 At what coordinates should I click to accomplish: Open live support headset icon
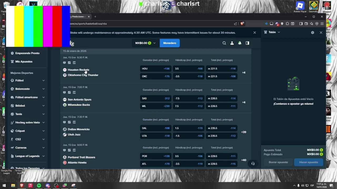click(x=253, y=164)
